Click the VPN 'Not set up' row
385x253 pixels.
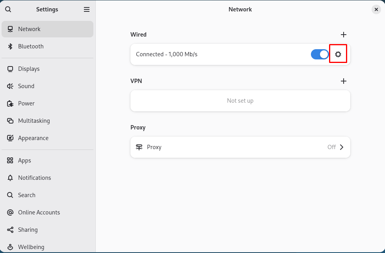click(x=240, y=101)
